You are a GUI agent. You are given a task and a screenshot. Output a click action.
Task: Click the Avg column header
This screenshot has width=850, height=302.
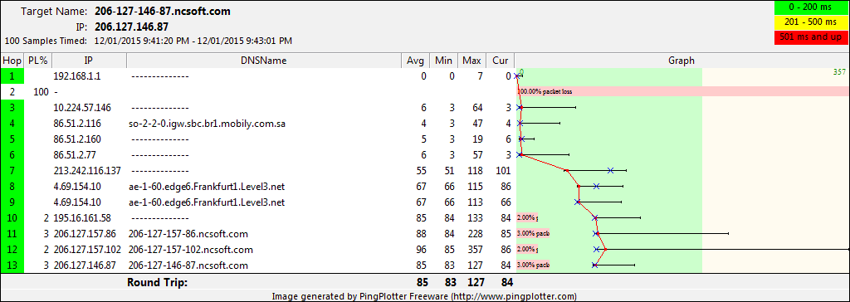point(415,61)
